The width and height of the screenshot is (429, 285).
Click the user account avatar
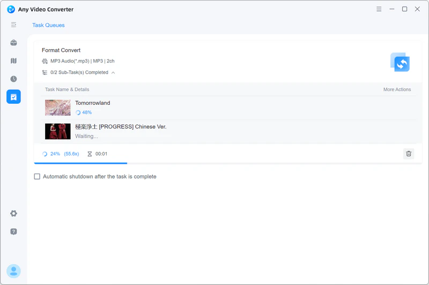pyautogui.click(x=13, y=271)
